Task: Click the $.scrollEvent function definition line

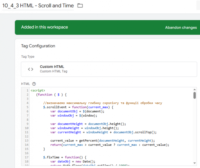Action: click(x=78, y=107)
